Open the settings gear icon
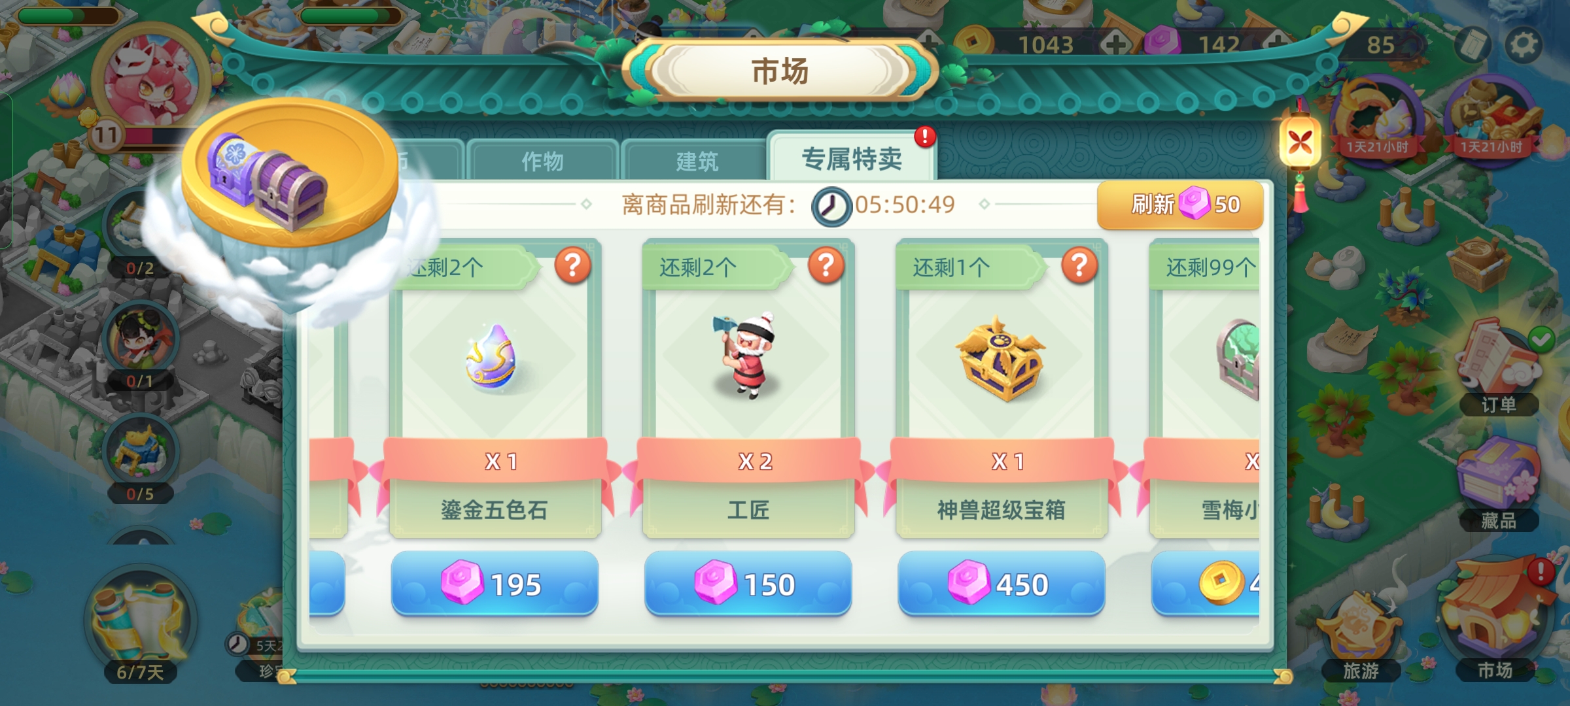The height and width of the screenshot is (706, 1570). coord(1524,45)
